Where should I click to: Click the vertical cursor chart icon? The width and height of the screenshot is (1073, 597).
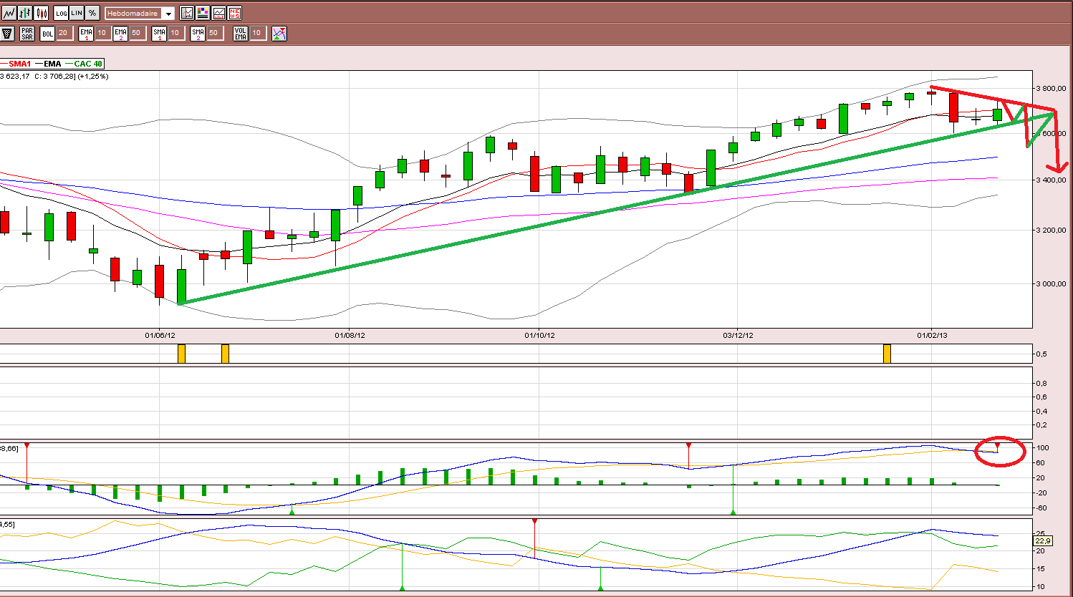(187, 13)
